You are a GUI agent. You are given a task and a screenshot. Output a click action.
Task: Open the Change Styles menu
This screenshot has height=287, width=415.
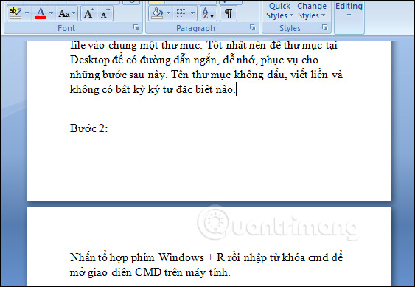(312, 11)
